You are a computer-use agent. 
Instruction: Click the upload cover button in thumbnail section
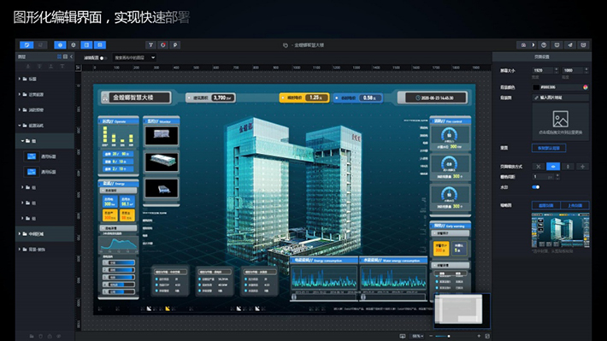[x=575, y=205]
